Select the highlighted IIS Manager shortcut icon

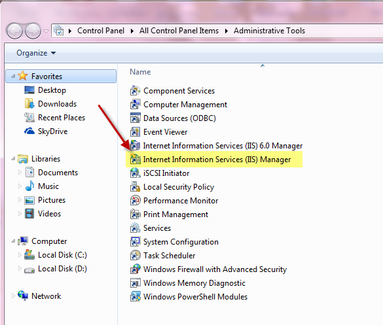pyautogui.click(x=135, y=160)
